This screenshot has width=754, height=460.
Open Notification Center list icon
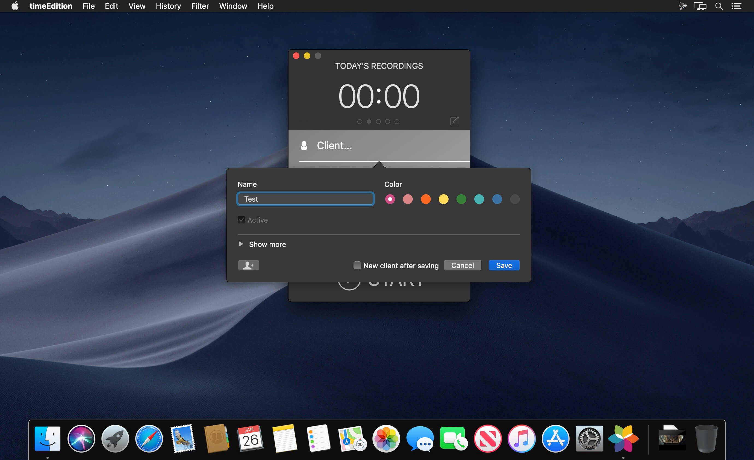click(x=736, y=6)
